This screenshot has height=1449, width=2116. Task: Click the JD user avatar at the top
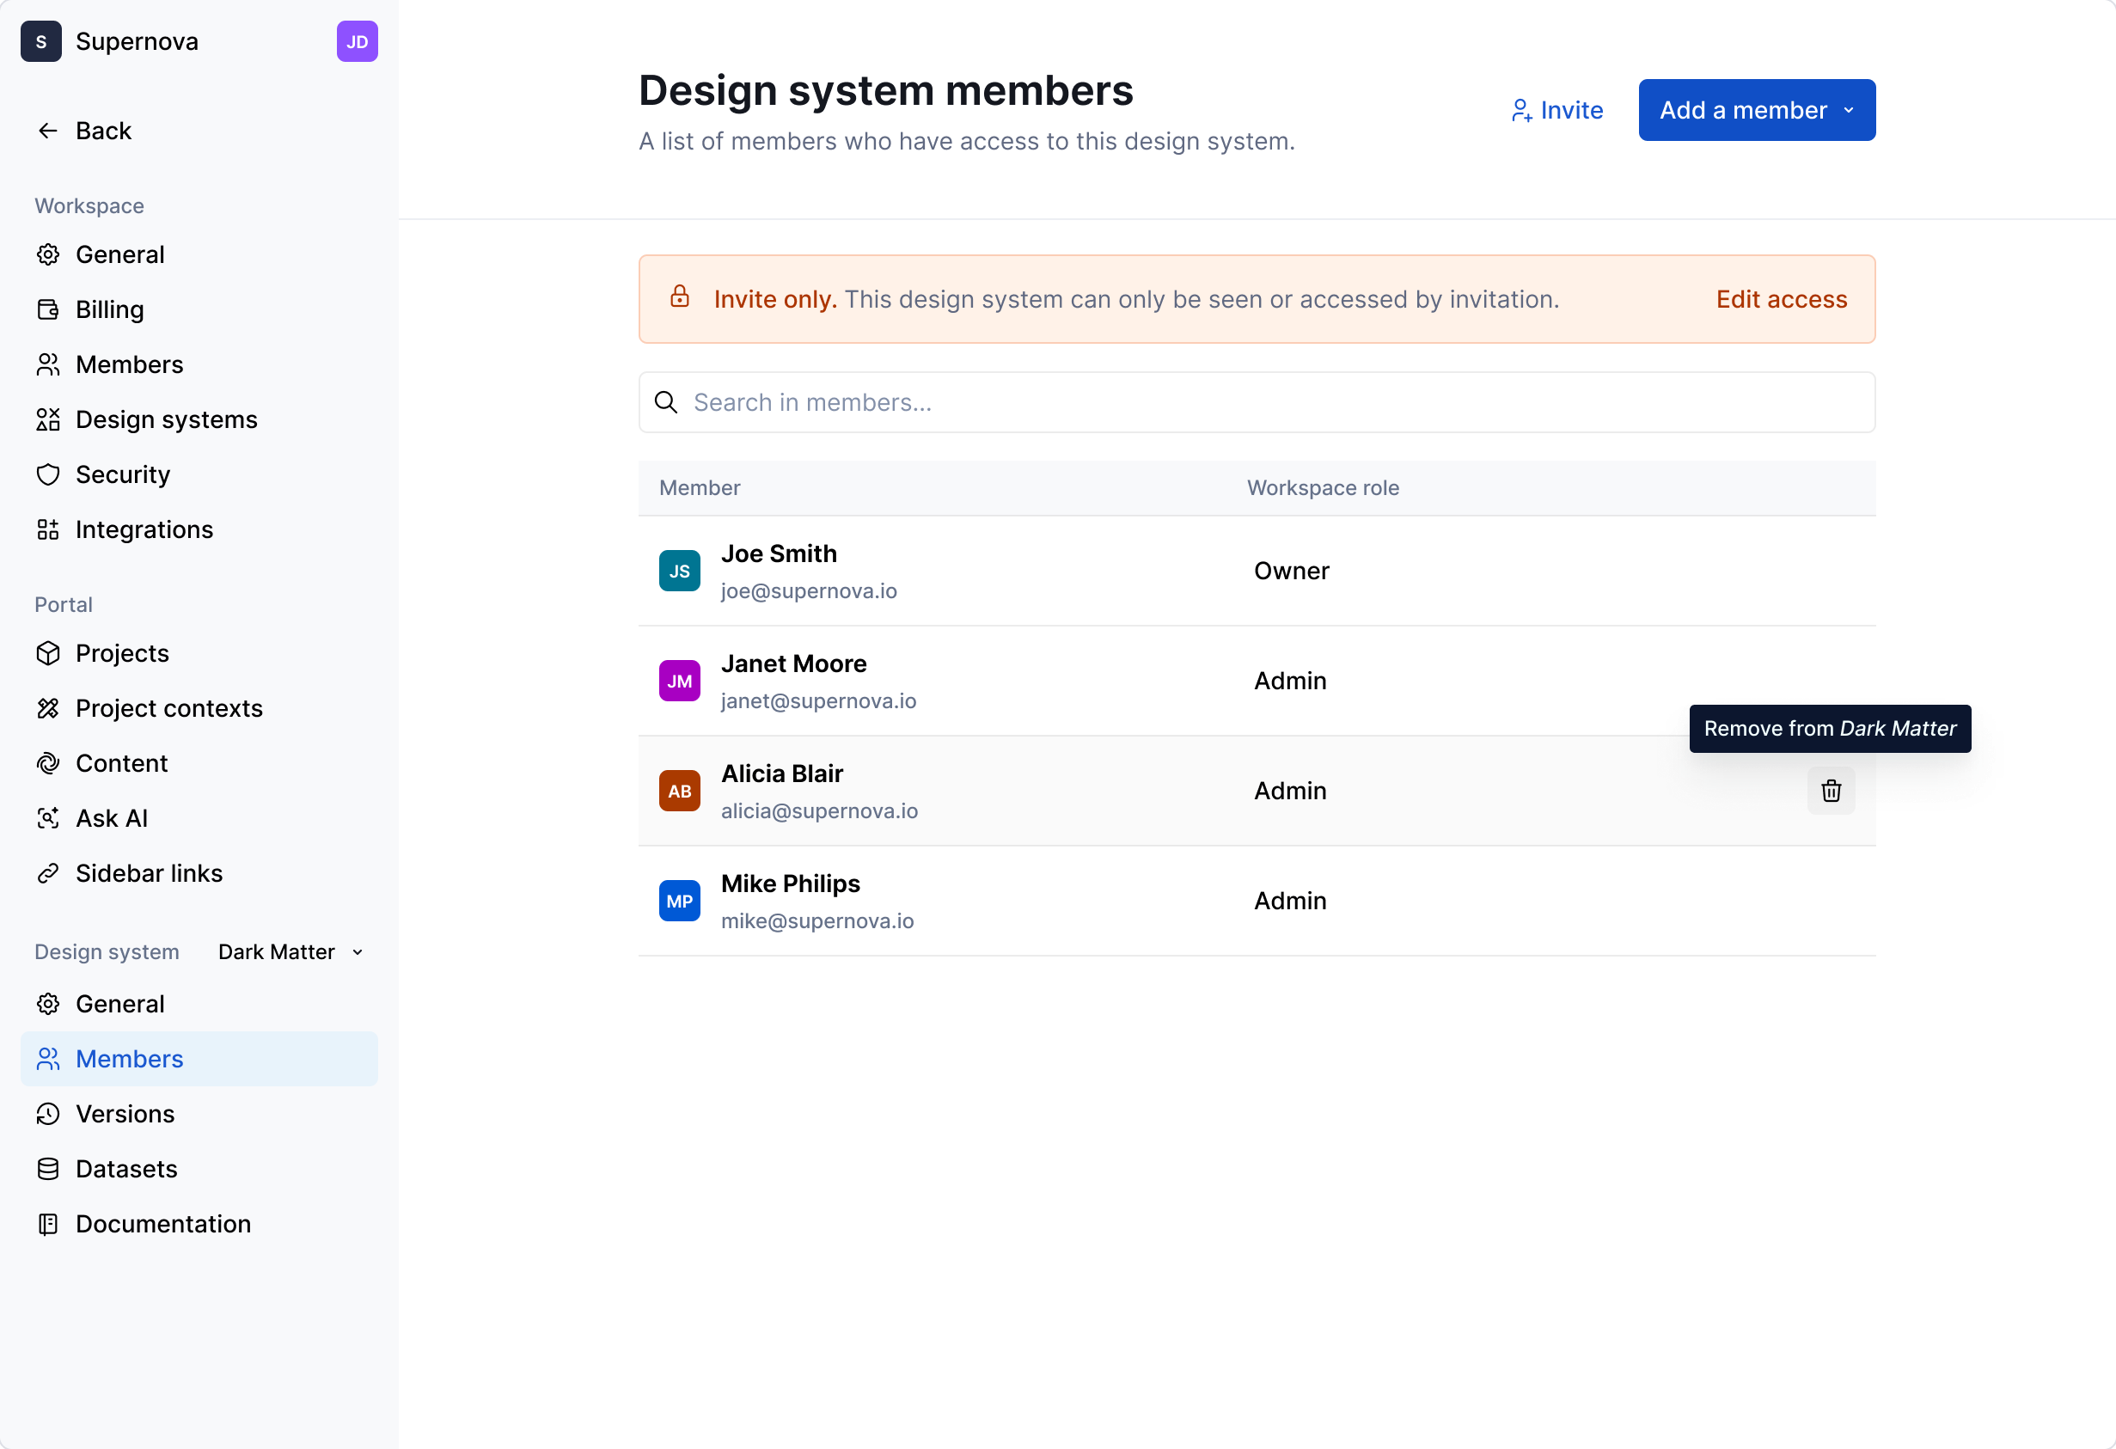click(357, 41)
